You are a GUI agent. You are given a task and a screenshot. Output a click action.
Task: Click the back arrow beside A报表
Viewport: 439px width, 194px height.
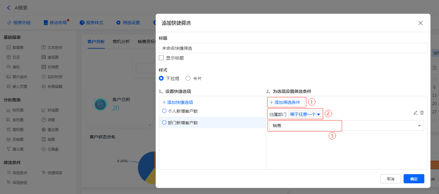(9, 8)
